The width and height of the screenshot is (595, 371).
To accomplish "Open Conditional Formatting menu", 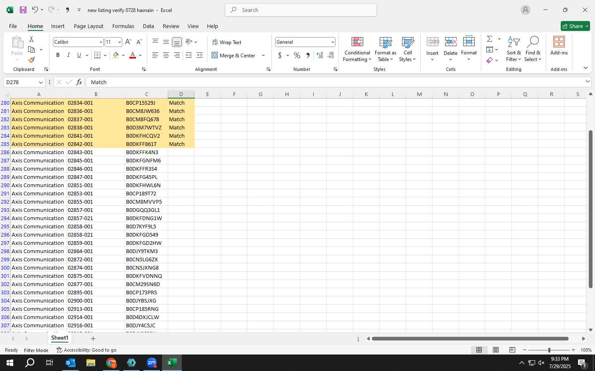I will [357, 49].
